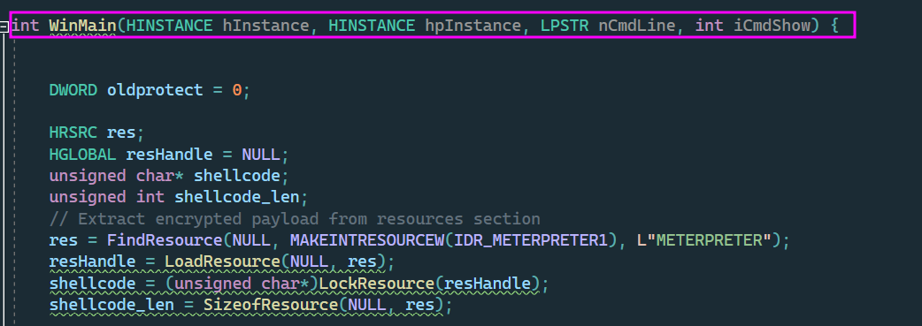Click the IDR_METERPRETER1 identifier

pos(532,240)
